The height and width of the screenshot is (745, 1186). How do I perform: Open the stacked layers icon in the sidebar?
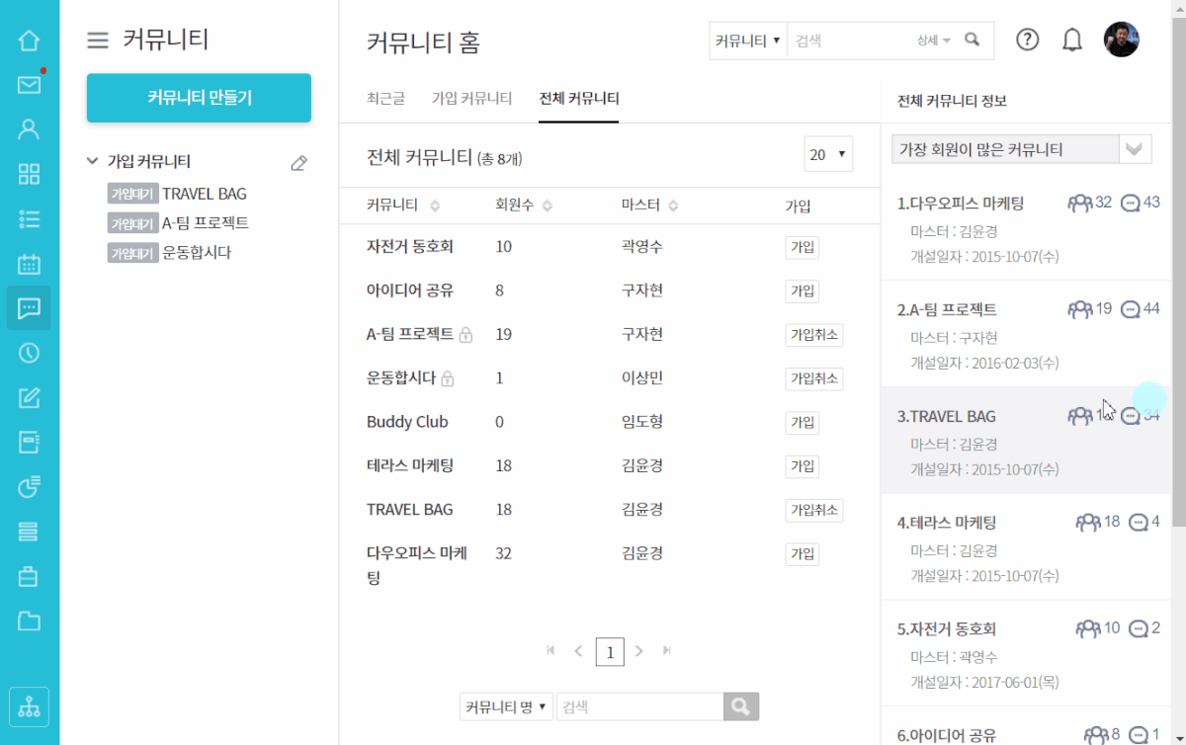click(29, 532)
